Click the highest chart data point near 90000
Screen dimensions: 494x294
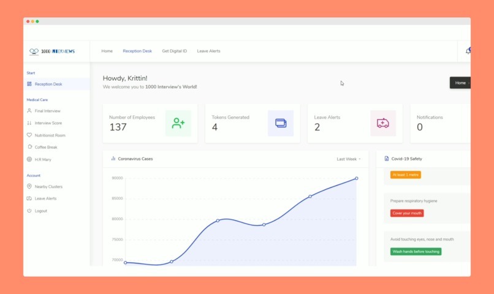(x=356, y=178)
